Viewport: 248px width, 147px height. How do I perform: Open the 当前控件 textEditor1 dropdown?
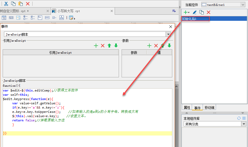223,5
